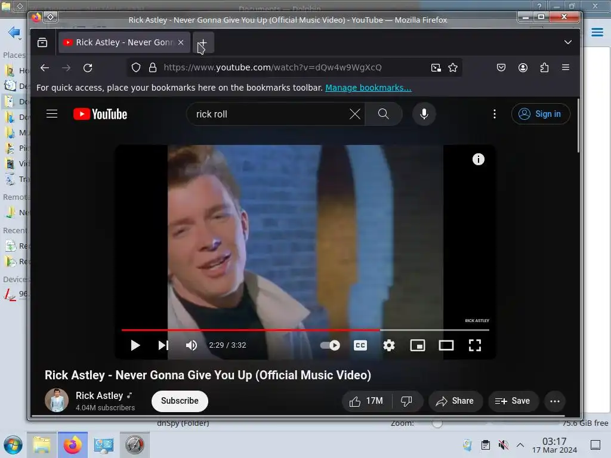Open Firefox account icon
The width and height of the screenshot is (611, 458).
pyautogui.click(x=523, y=68)
